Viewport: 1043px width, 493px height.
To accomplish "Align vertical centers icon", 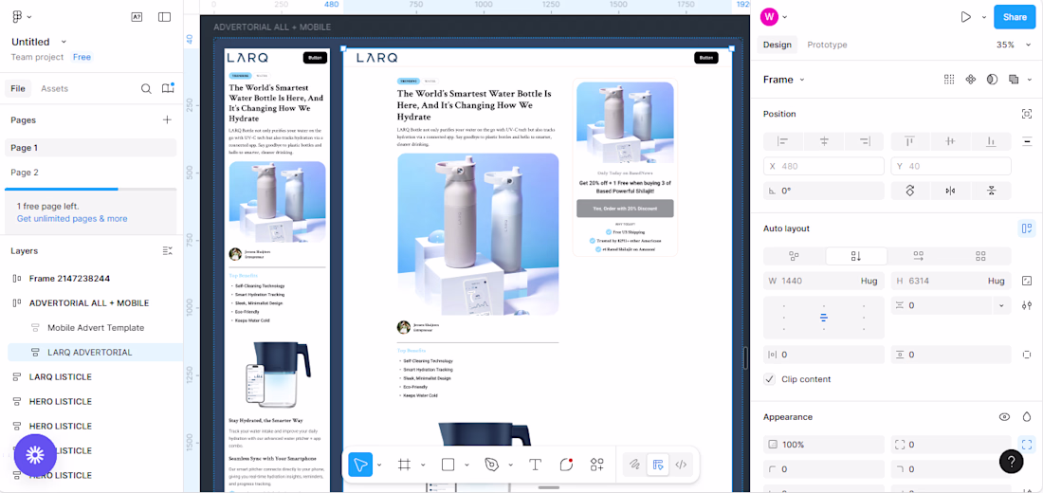I will [950, 141].
